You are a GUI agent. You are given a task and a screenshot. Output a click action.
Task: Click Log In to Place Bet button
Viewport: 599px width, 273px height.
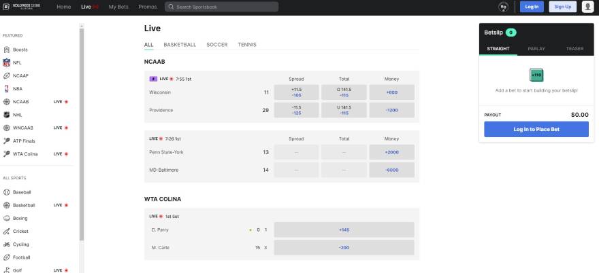coord(536,129)
